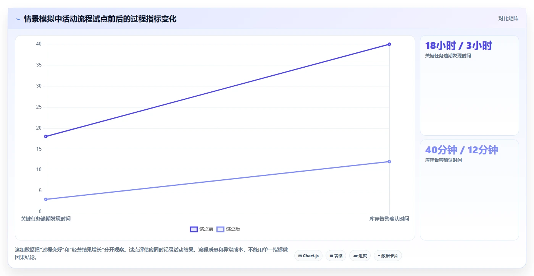Click the 试点后 legend color box
This screenshot has width=534, height=276.
(x=220, y=229)
